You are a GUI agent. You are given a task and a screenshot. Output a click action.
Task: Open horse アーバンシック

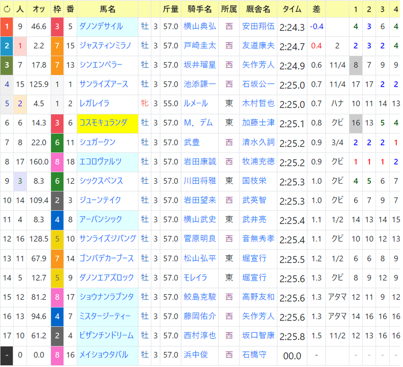(x=101, y=219)
